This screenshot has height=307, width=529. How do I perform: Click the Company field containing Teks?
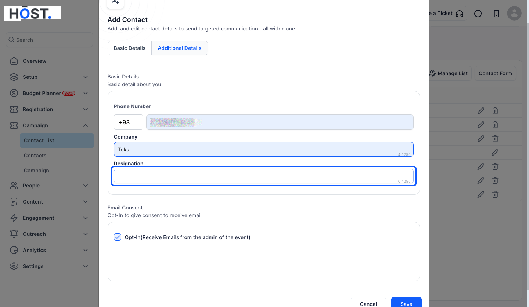[x=264, y=149]
